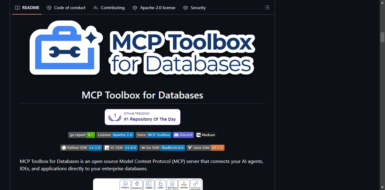This screenshot has width=385, height=190.
Task: Join via the Discord badge
Action: click(183, 135)
